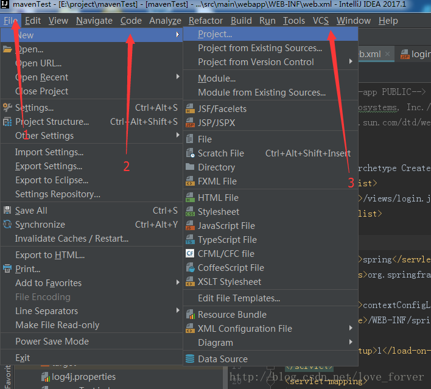431x389 pixels.
Task: Click the CFML/CFC file icon
Action: [190, 253]
